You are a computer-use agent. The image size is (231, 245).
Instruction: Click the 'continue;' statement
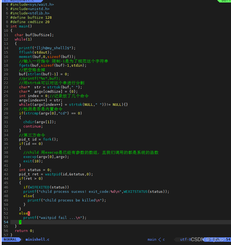(33, 126)
